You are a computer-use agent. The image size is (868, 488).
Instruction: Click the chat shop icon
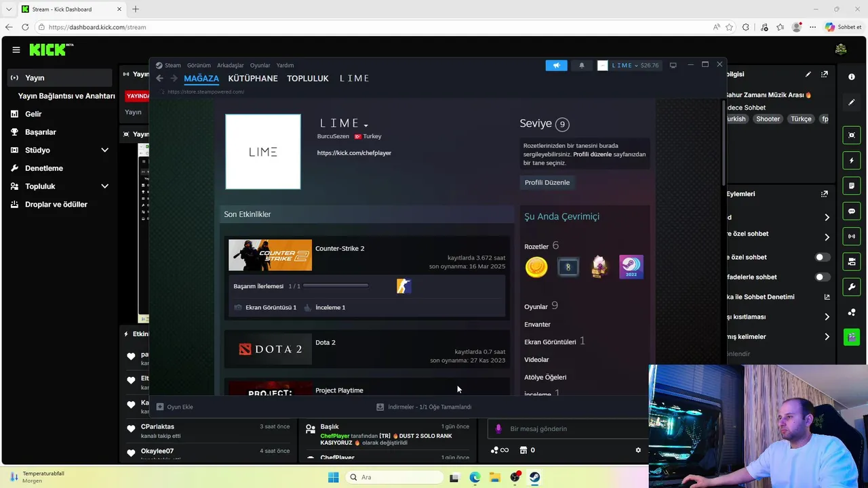(x=523, y=450)
